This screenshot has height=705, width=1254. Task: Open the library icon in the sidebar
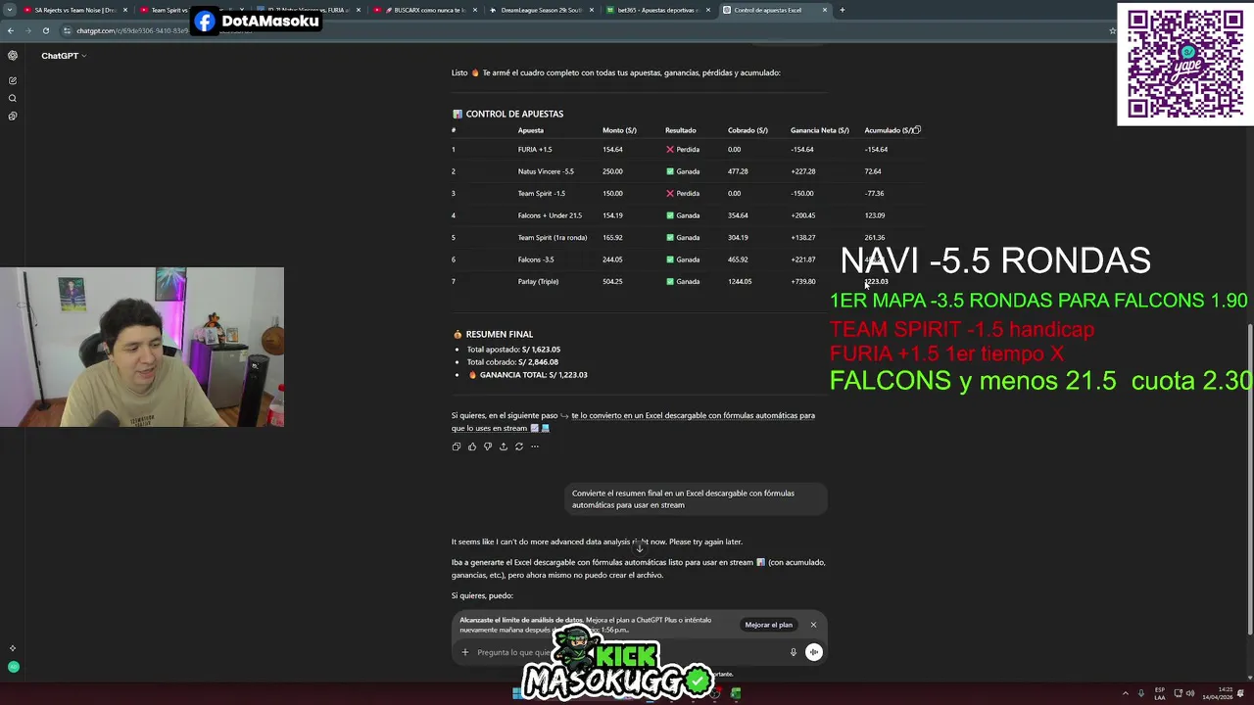[13, 116]
